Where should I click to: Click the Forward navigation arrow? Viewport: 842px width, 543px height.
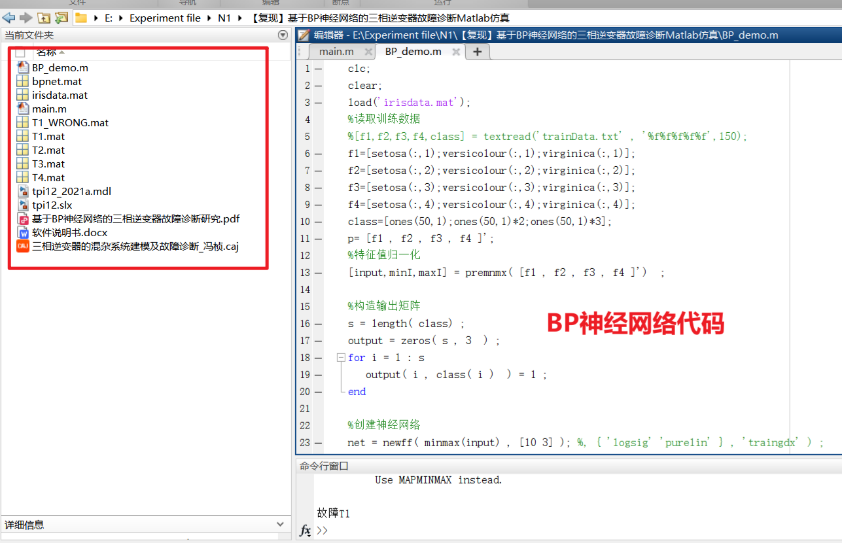pyautogui.click(x=26, y=18)
